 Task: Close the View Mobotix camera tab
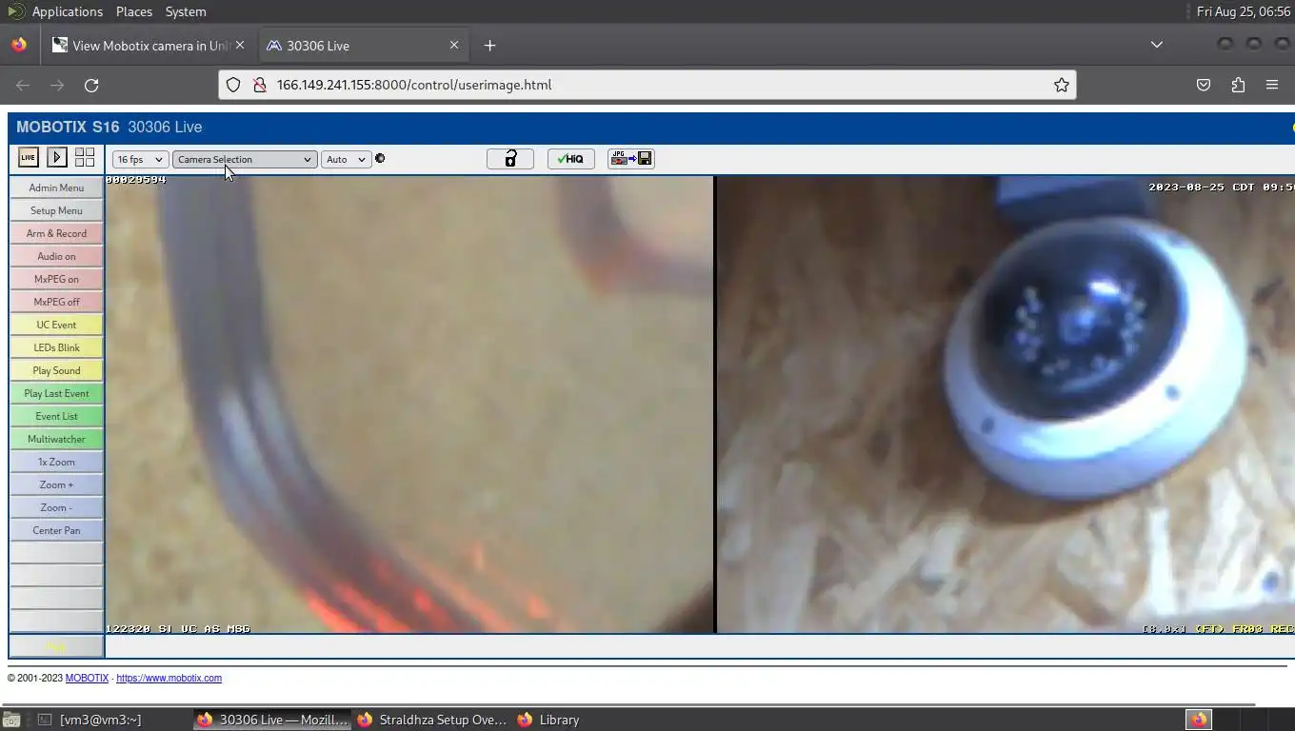pos(240,45)
